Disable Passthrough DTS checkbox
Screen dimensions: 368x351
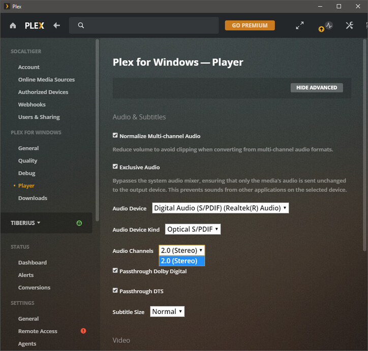115,291
